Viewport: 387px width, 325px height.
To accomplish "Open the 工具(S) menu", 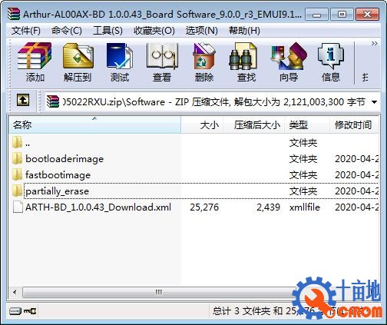I will pos(107,31).
